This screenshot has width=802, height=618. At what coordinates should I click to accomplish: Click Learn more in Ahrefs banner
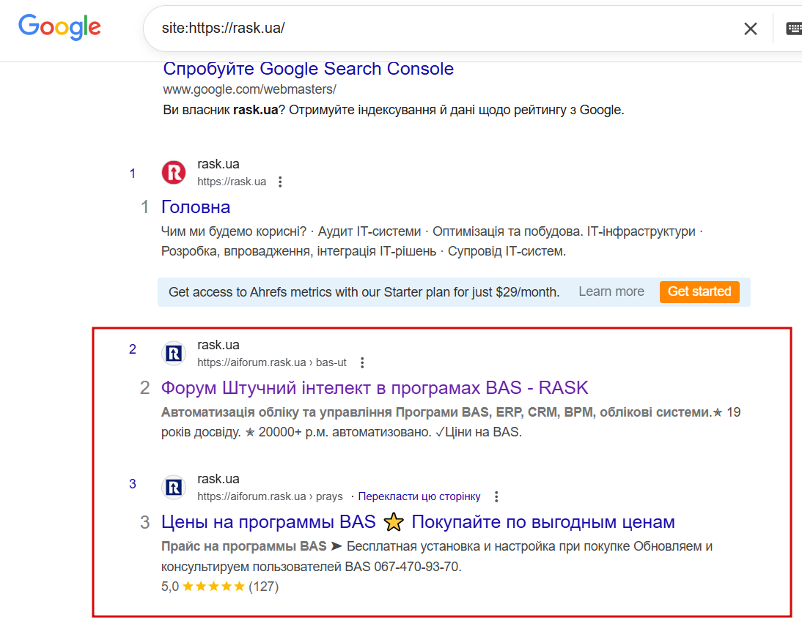pyautogui.click(x=611, y=291)
